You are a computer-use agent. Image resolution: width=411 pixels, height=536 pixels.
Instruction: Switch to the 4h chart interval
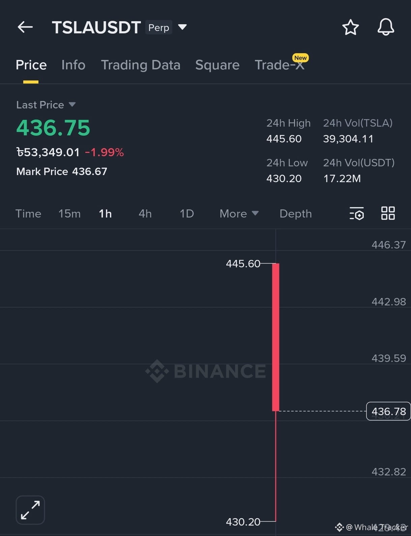145,214
